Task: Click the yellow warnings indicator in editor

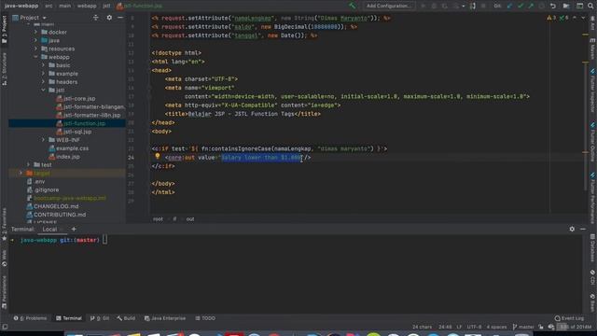Action: click(x=551, y=18)
